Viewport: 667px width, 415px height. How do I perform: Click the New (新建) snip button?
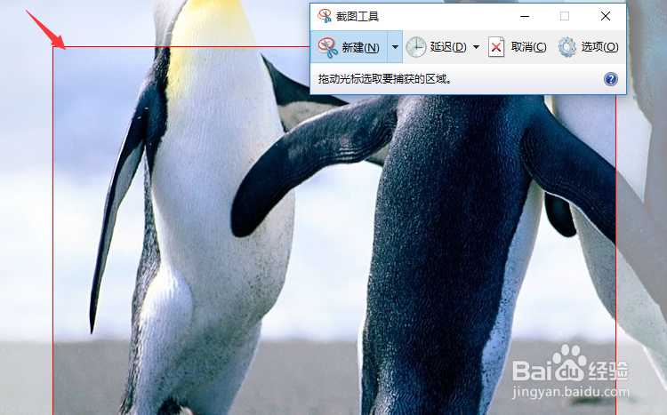coord(350,47)
